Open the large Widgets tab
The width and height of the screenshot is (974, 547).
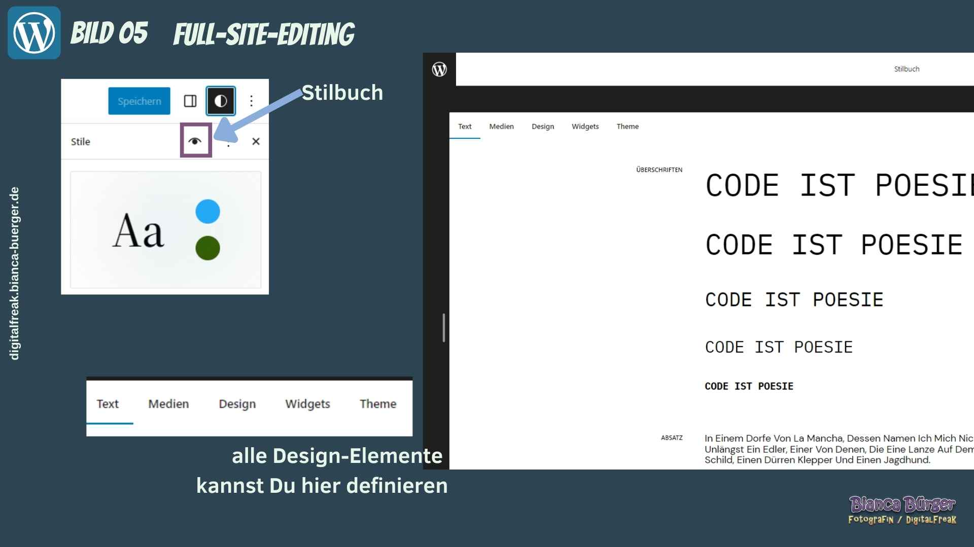click(307, 404)
